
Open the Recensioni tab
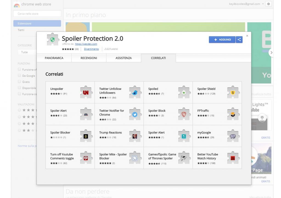[x=89, y=58]
